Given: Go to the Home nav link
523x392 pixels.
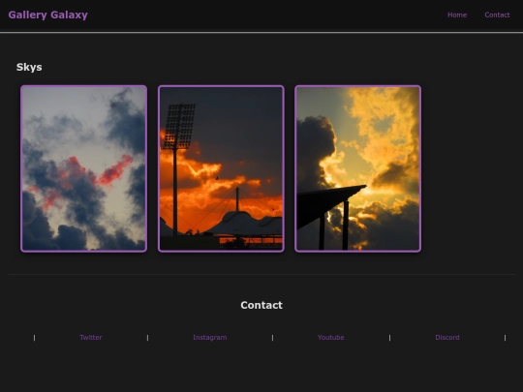Looking at the screenshot, I should [457, 15].
